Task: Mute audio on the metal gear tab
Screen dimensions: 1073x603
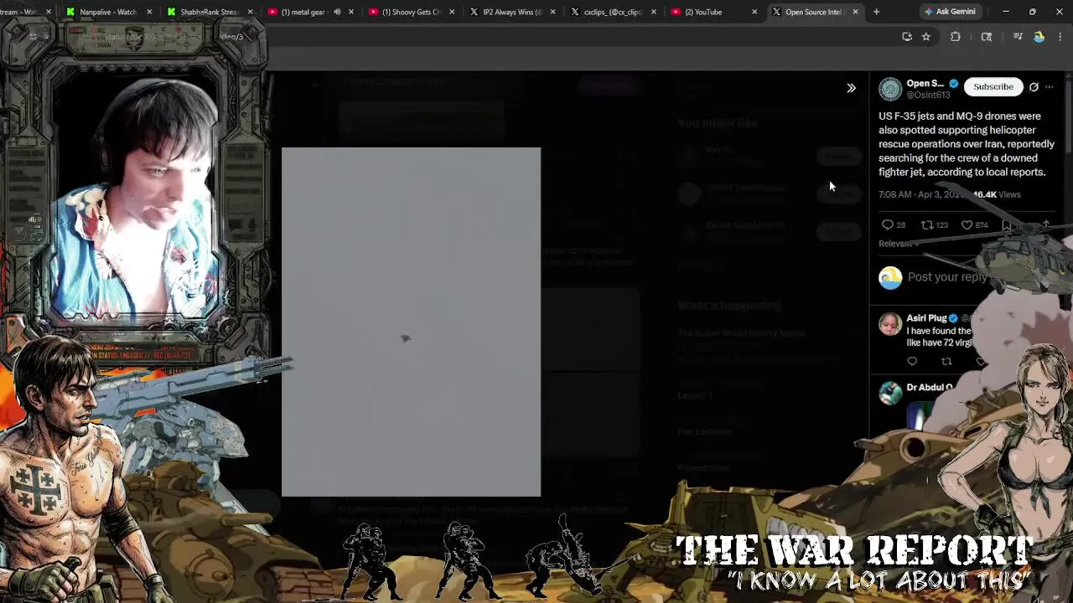Action: click(337, 12)
